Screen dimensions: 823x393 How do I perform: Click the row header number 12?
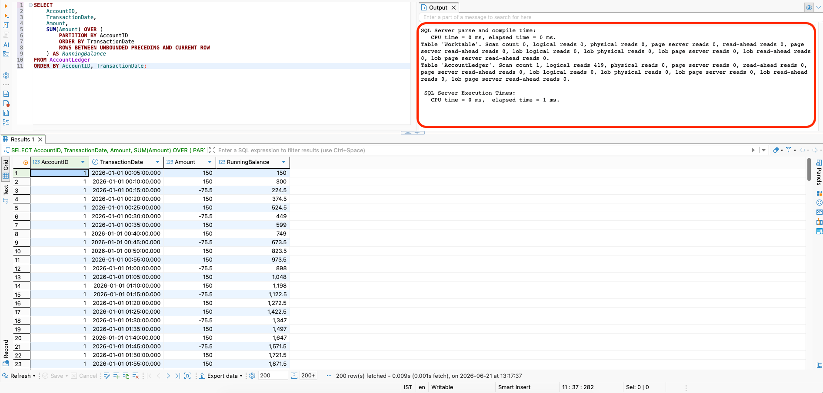pos(21,269)
